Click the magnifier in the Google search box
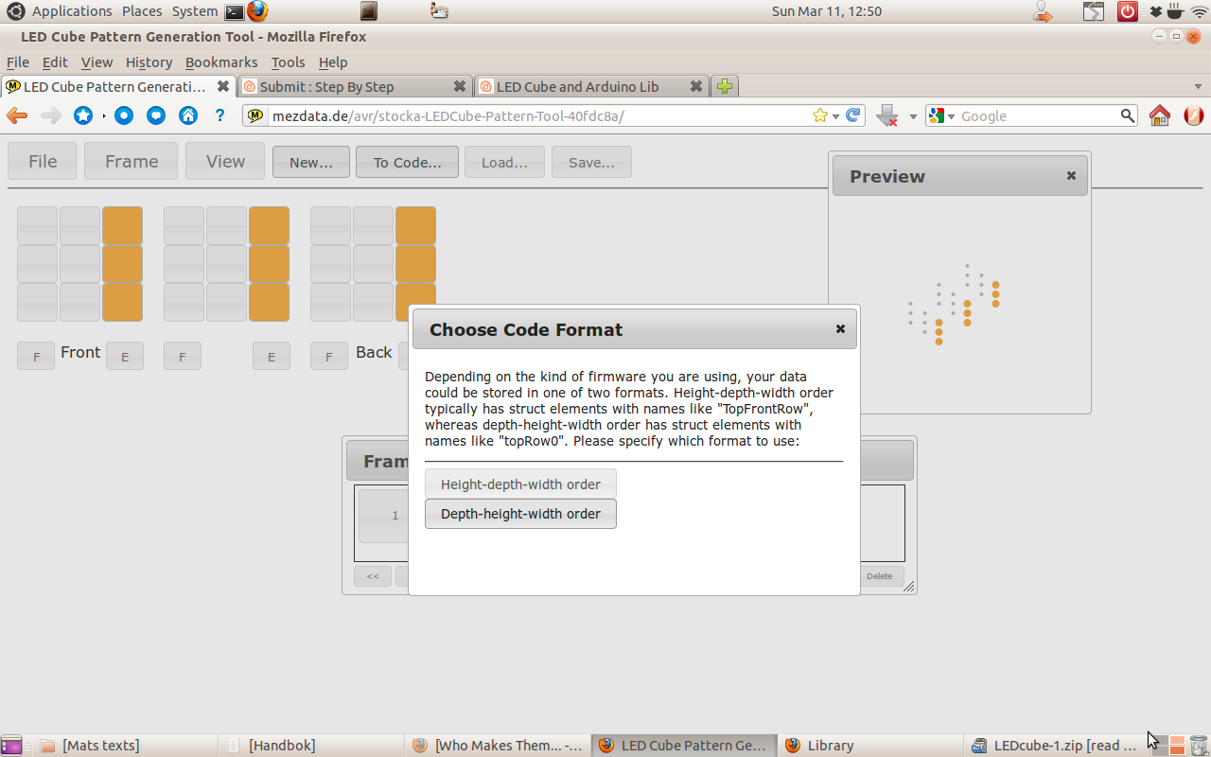The image size is (1211, 757). (x=1128, y=115)
